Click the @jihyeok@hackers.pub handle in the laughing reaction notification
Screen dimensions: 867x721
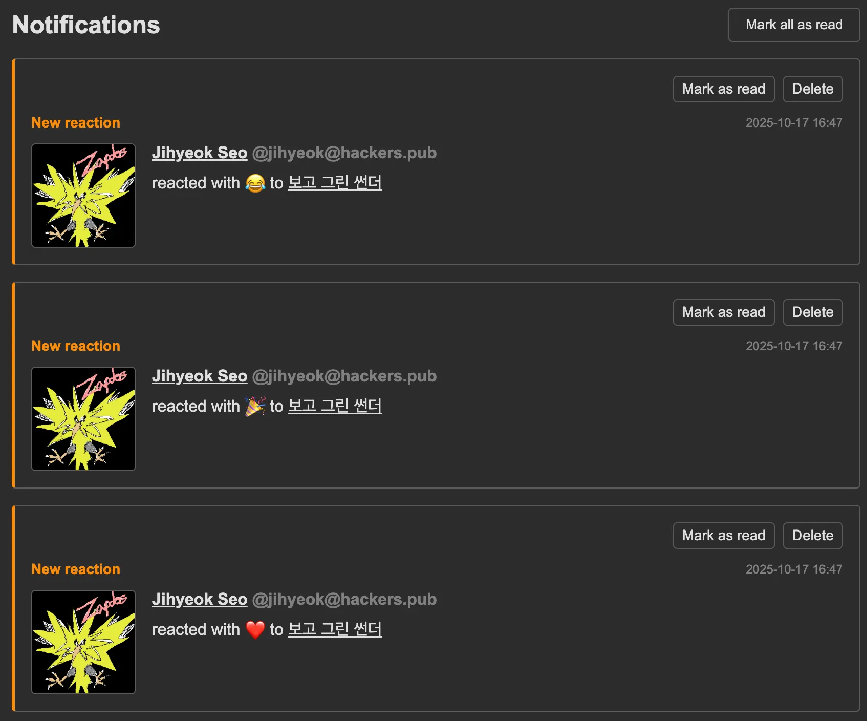(344, 153)
